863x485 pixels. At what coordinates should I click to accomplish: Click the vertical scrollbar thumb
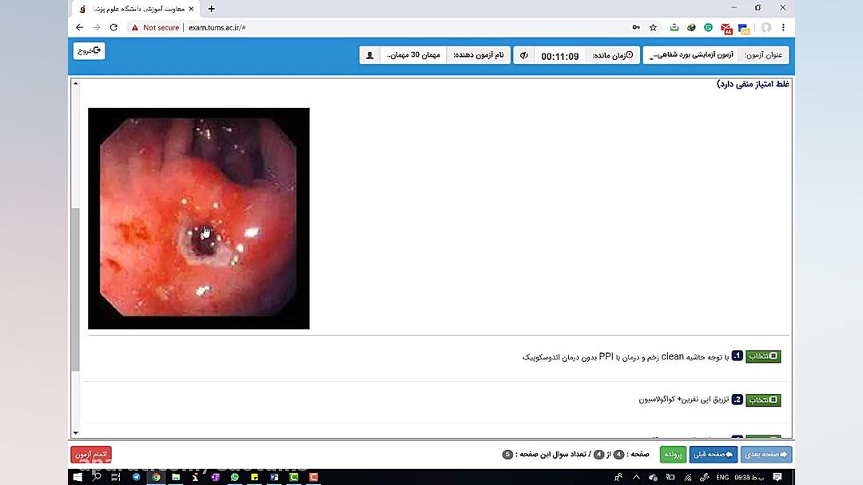click(75, 289)
